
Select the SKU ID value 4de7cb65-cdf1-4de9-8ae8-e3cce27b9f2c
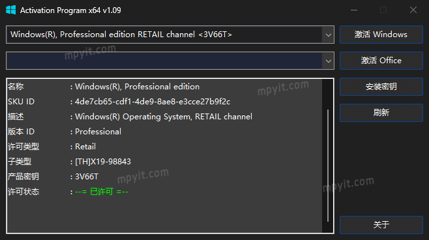pyautogui.click(x=153, y=102)
